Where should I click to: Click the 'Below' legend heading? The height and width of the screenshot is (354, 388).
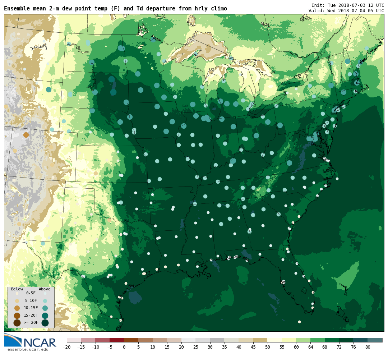point(17,289)
